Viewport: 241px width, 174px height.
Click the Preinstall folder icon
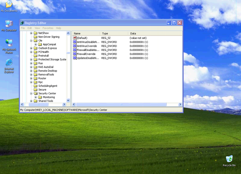(x=36, y=55)
